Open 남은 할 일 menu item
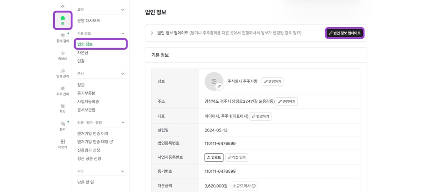Screen dimensions: 428x192 [85, 182]
